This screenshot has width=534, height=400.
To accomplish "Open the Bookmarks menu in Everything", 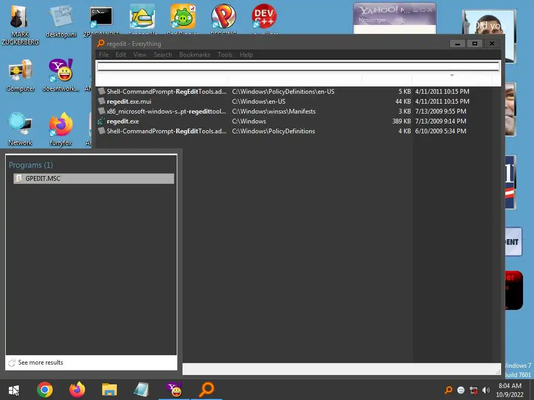I will [x=195, y=54].
